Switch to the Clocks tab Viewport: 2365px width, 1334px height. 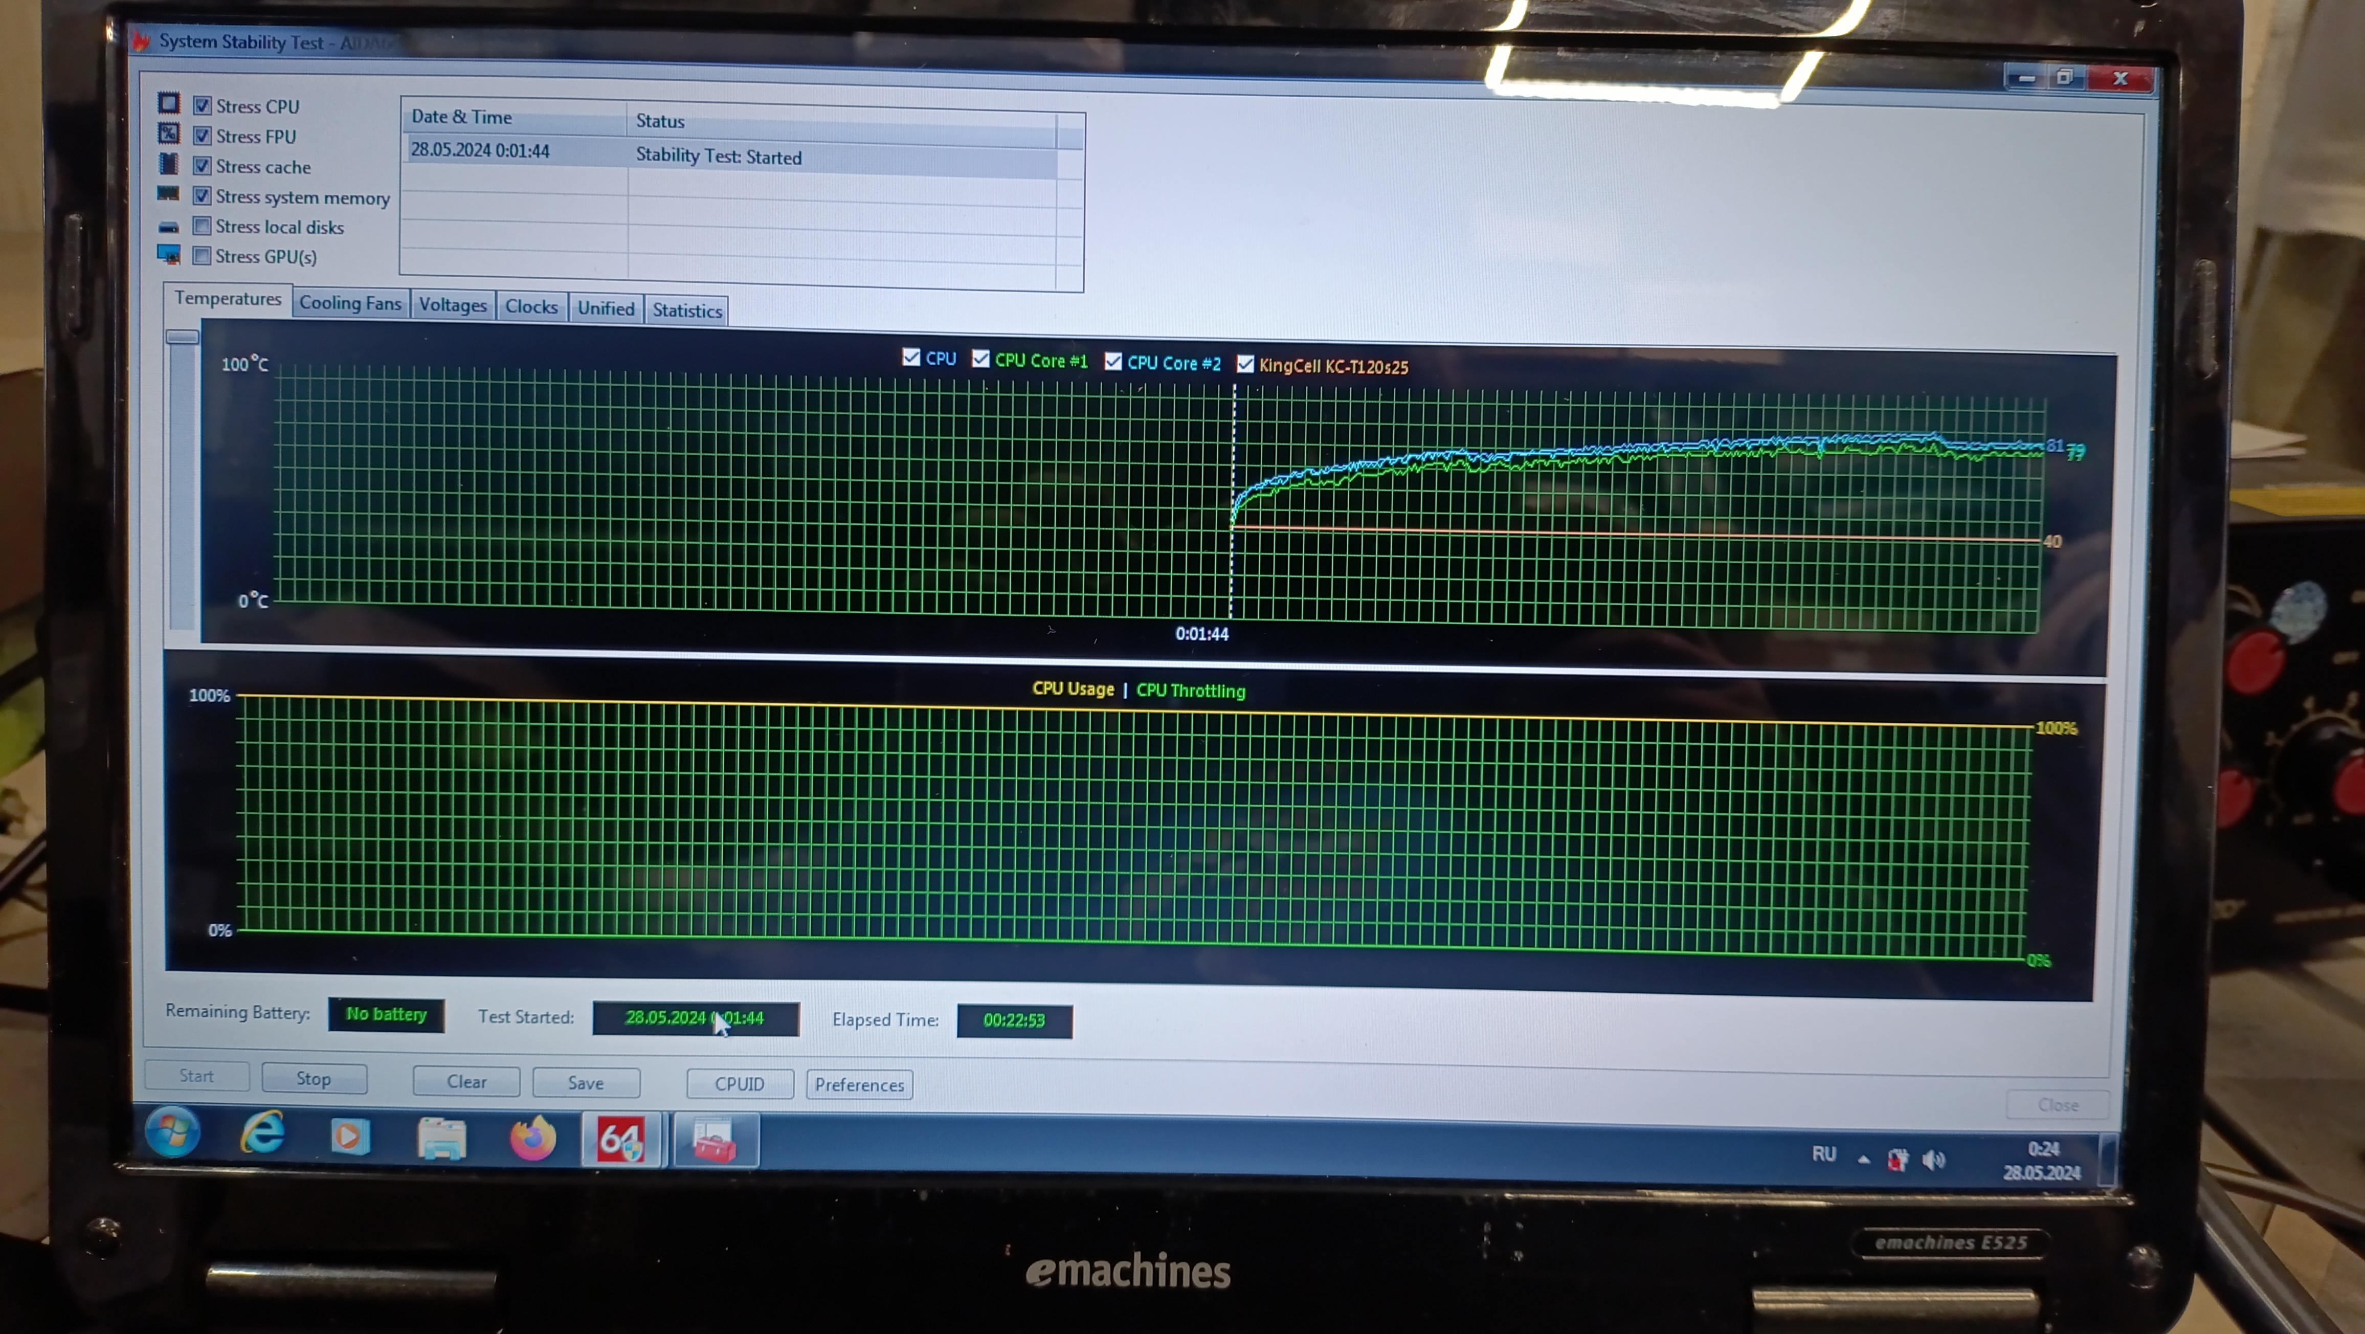pos(531,306)
